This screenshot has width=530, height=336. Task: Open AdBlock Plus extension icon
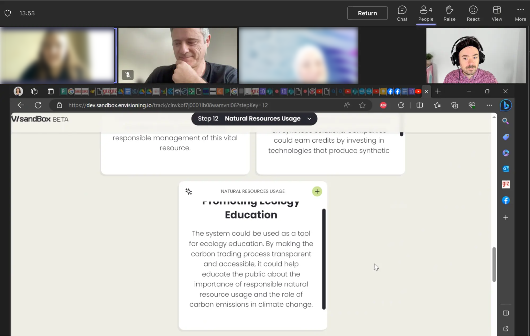click(x=383, y=105)
